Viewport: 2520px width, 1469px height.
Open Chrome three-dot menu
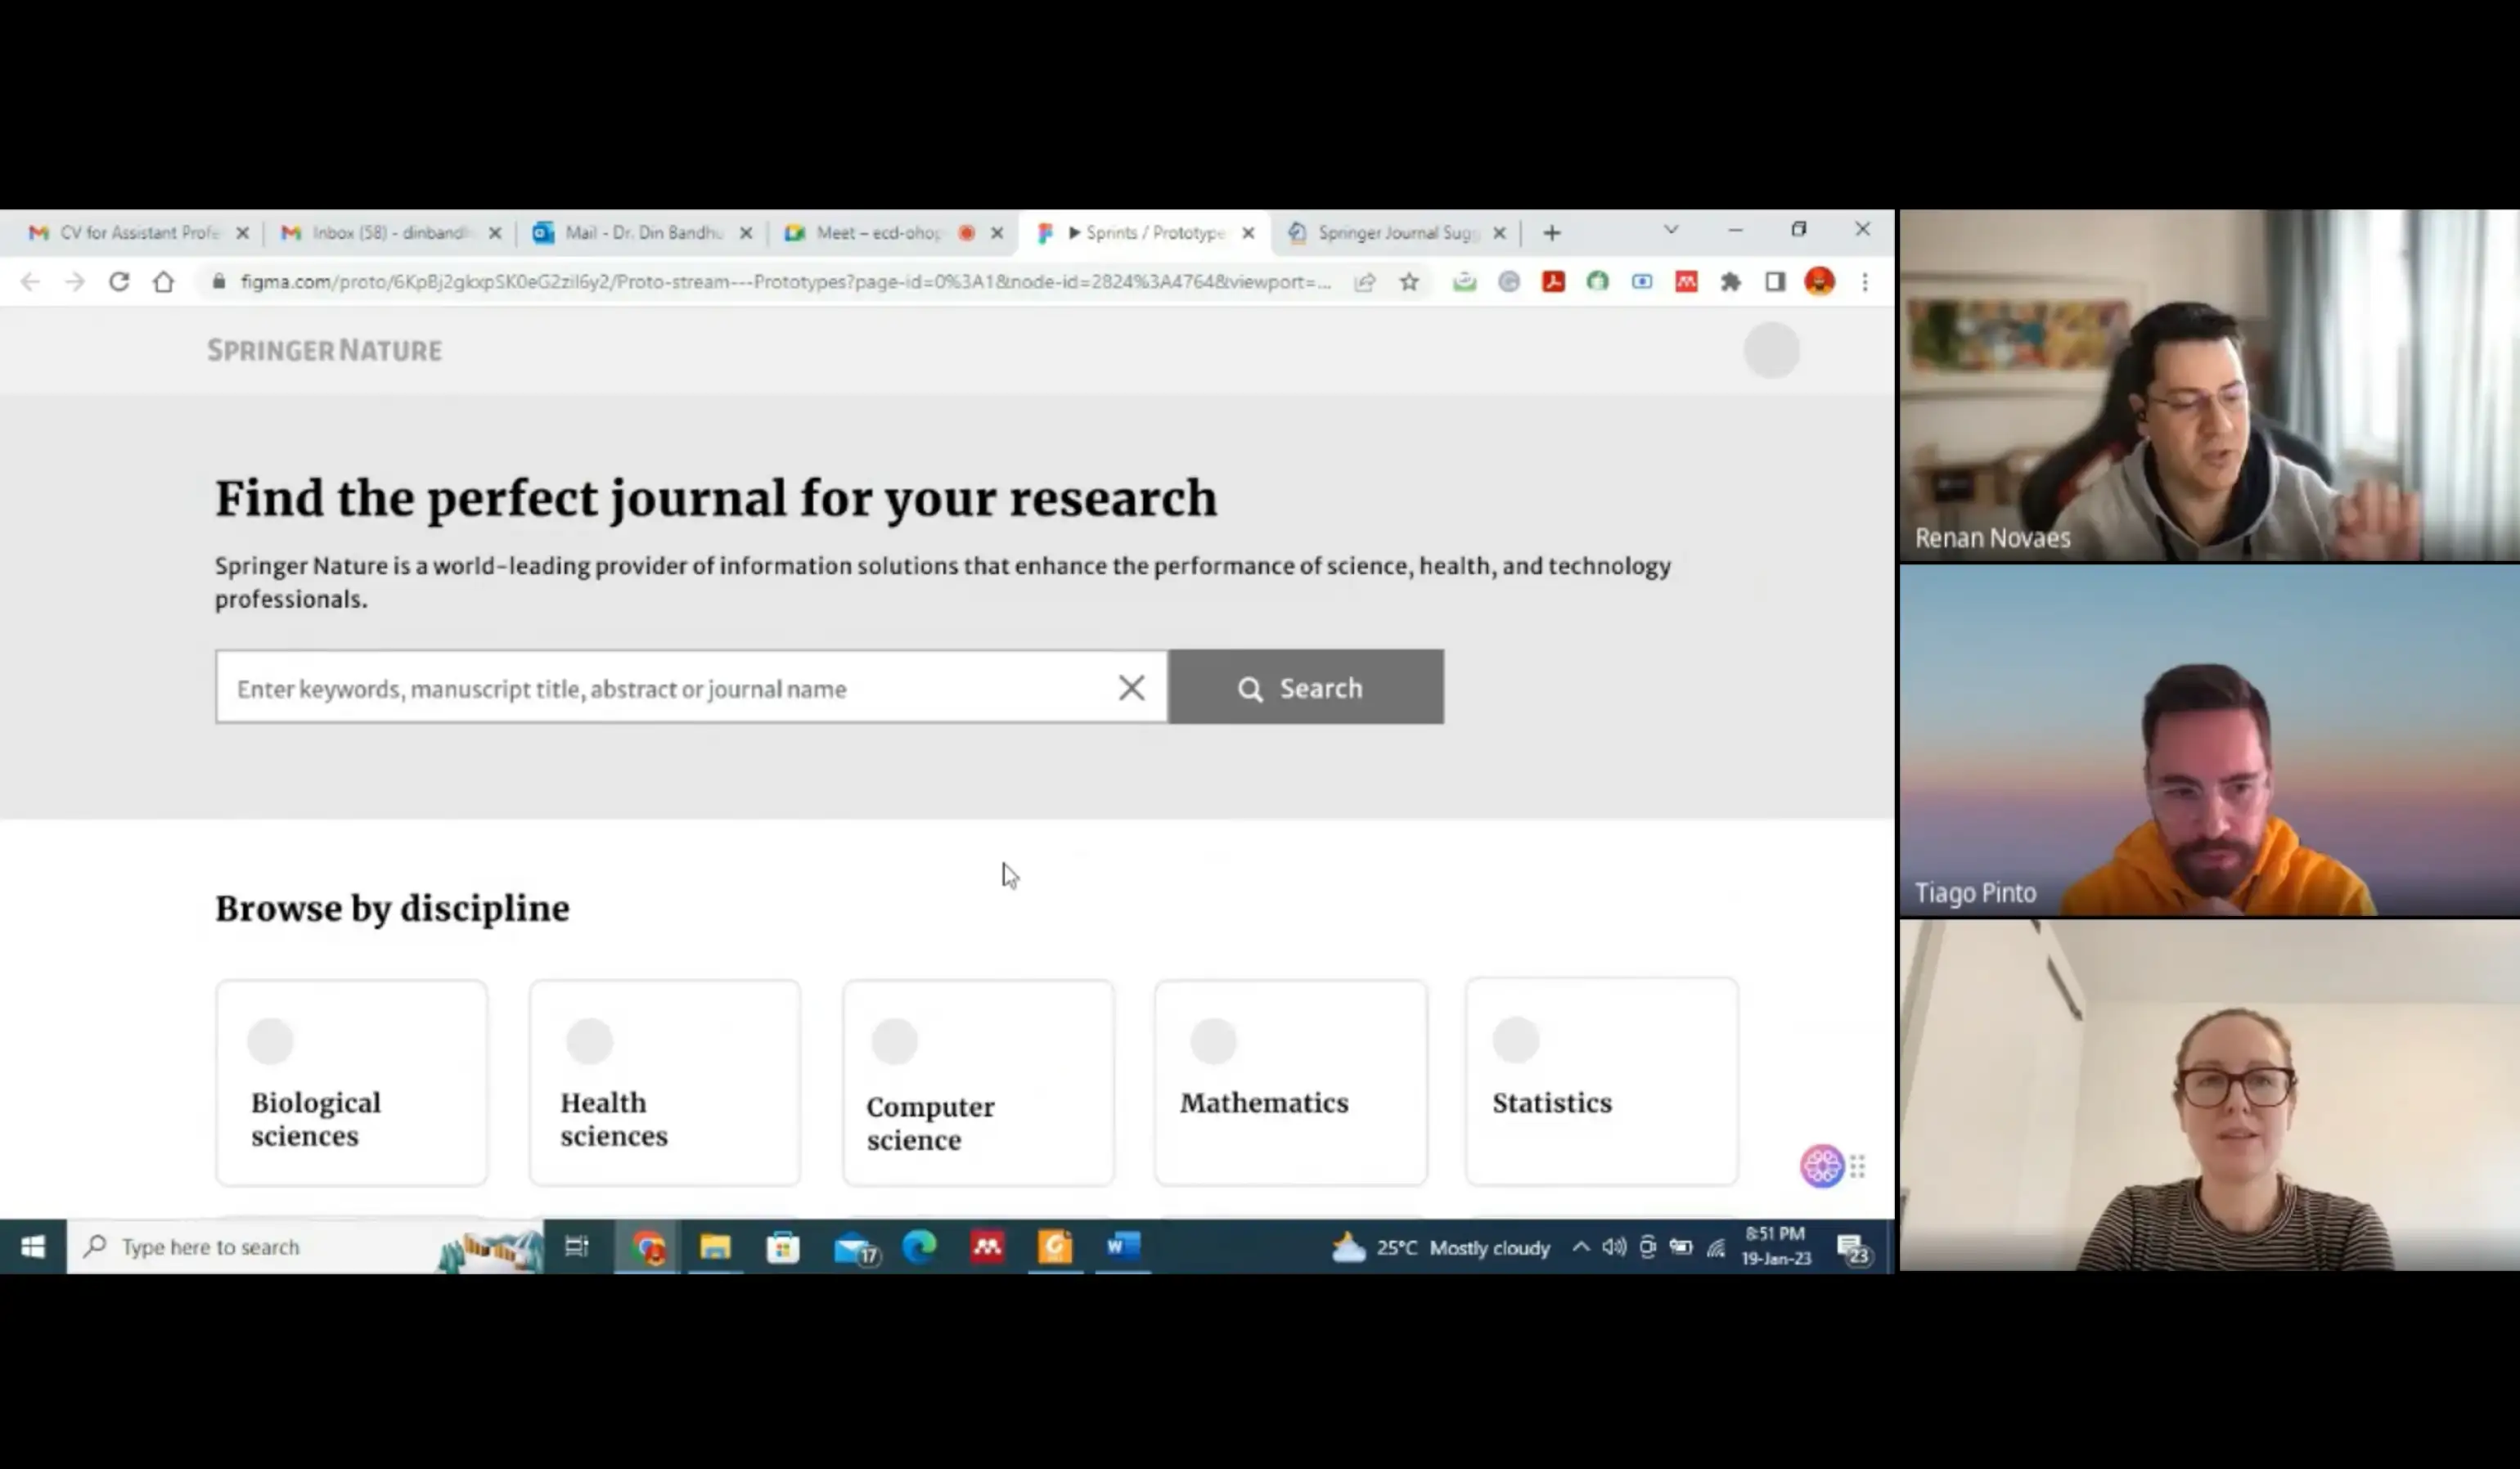pyautogui.click(x=1864, y=282)
